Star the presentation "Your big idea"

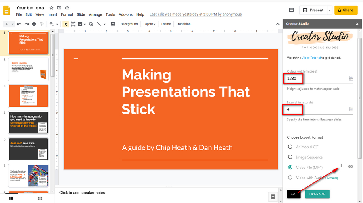[x=51, y=8]
